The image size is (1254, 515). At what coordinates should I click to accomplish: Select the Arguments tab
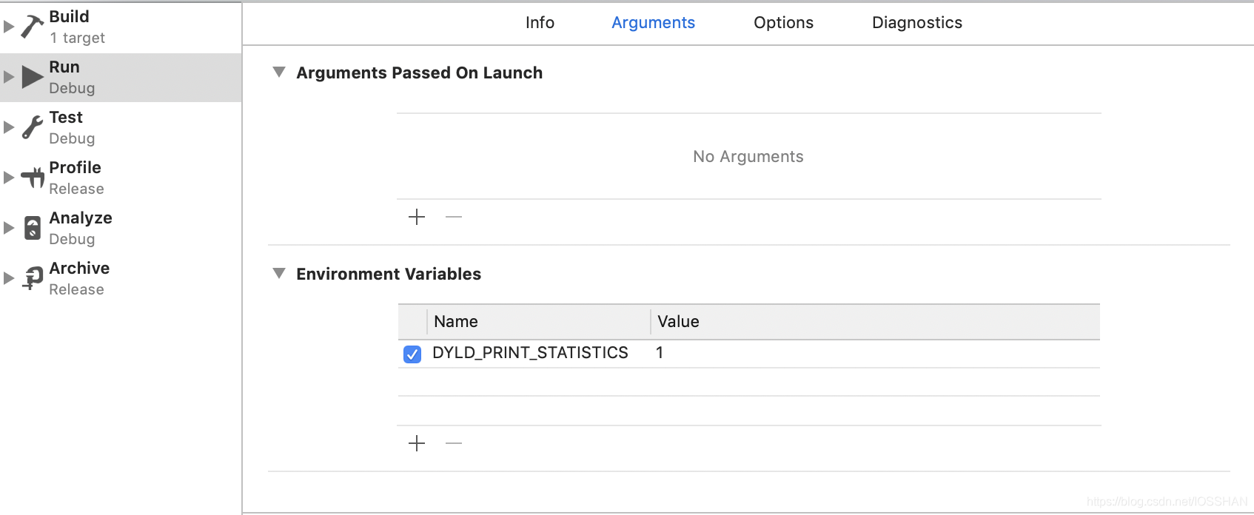pyautogui.click(x=653, y=23)
